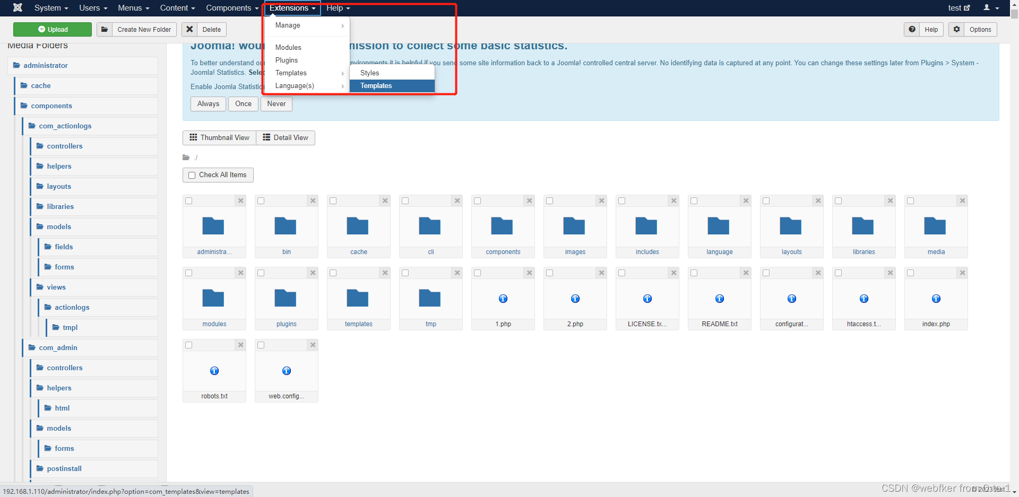Click the gear icon next to Options
Viewport: 1019px width, 497px height.
click(957, 29)
